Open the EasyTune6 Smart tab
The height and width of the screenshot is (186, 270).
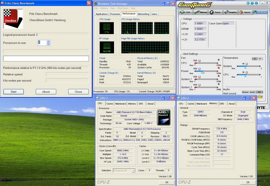245,12
